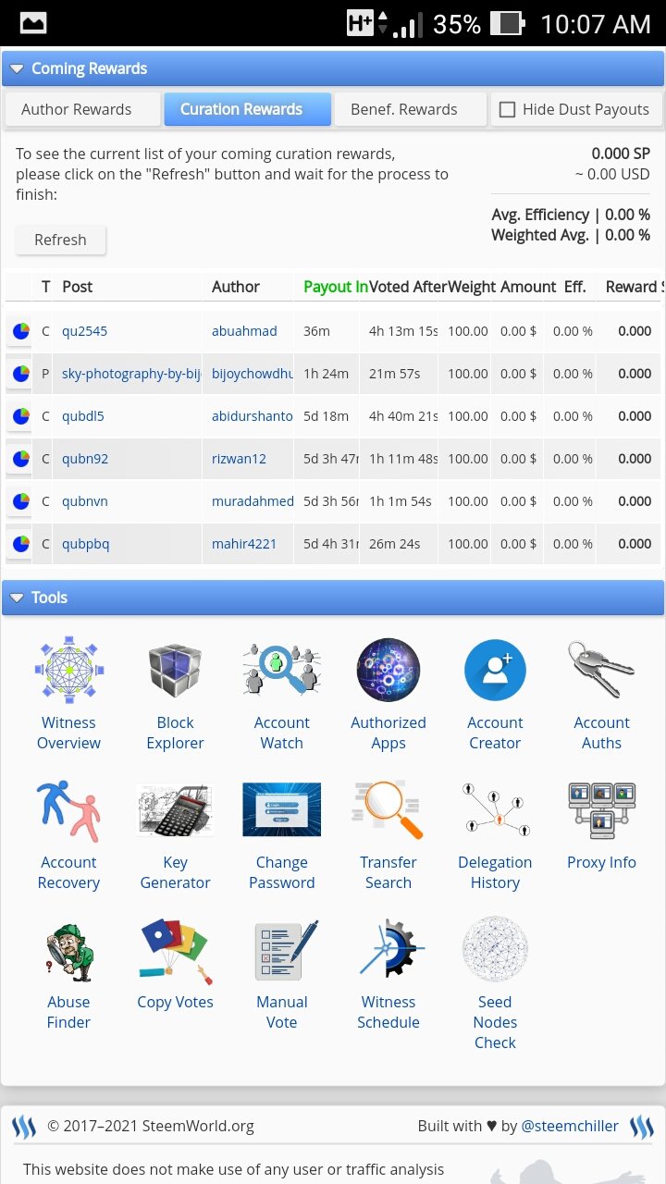Open the Account Creator icon

click(495, 670)
